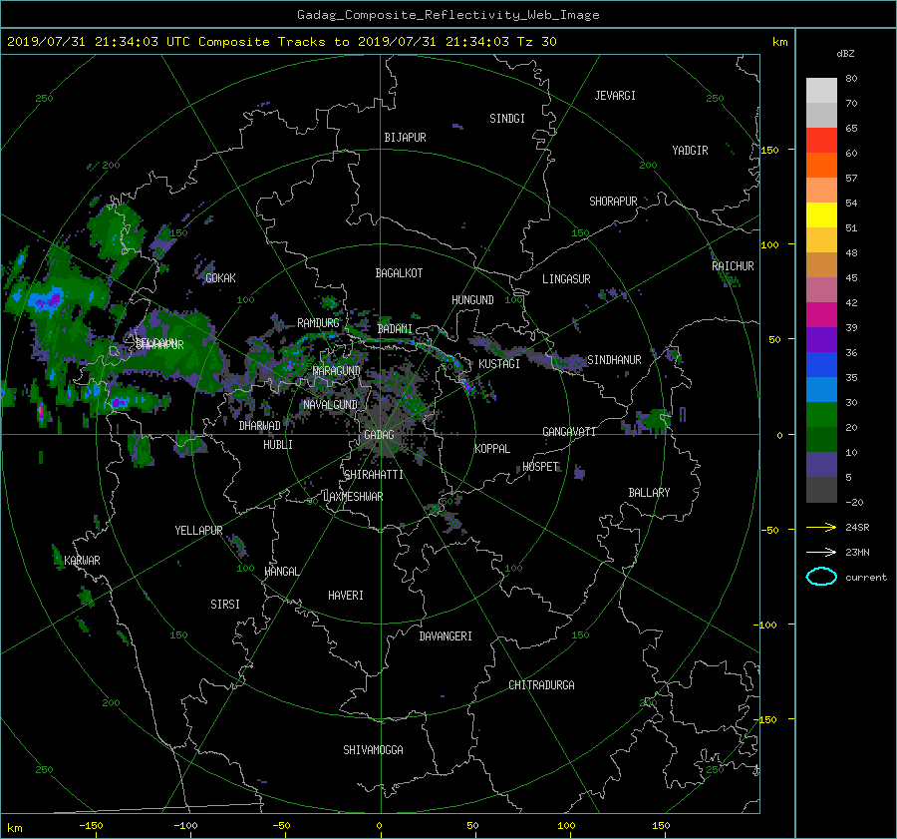Select the 20 dBZ green color swatch
The height and width of the screenshot is (839, 897).
pos(821,415)
